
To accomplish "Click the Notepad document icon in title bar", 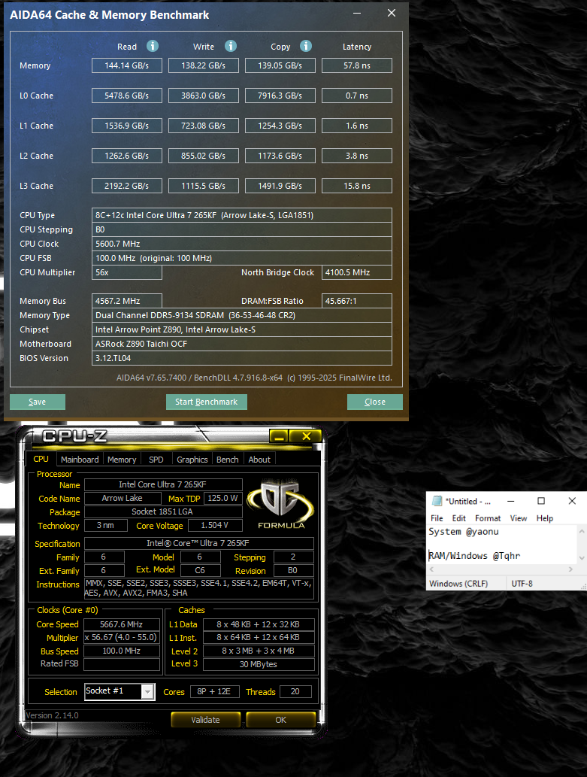I will (437, 501).
